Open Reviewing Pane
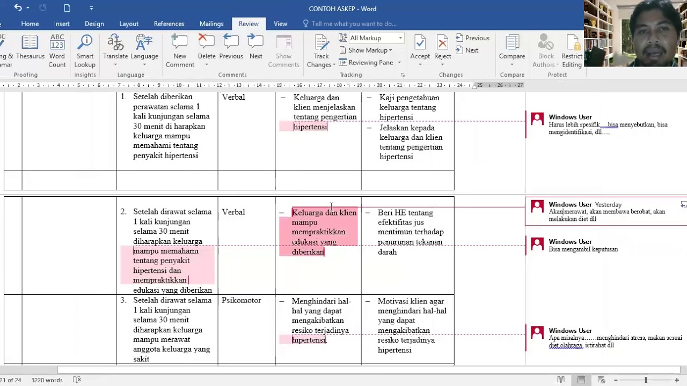 (x=366, y=62)
